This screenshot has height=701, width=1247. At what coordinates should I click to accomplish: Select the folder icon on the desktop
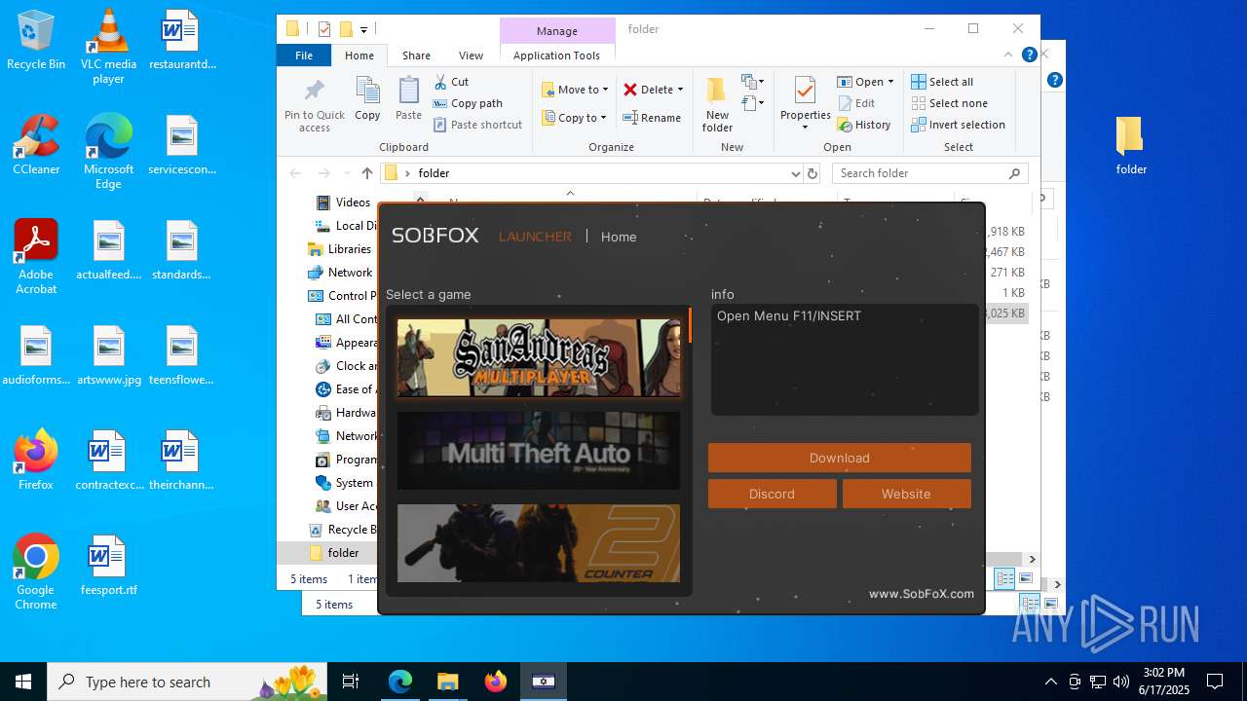tap(1131, 145)
